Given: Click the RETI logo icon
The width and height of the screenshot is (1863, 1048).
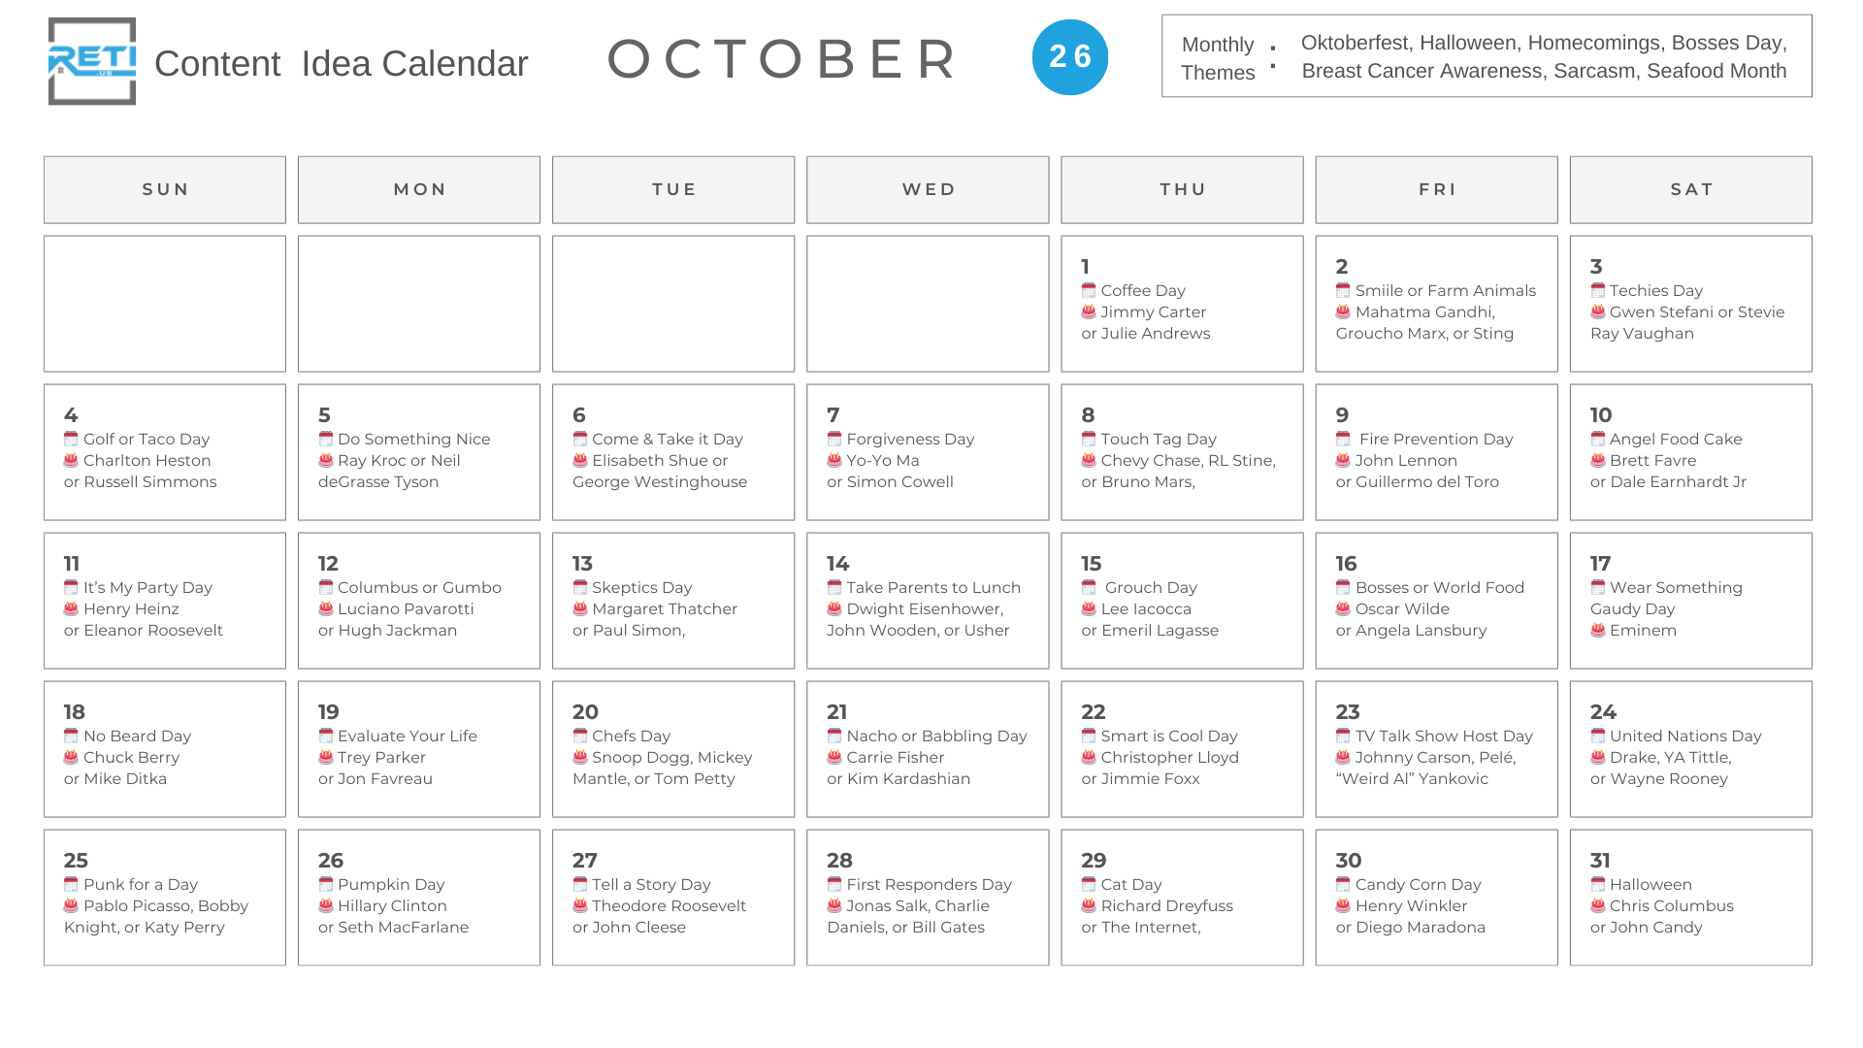Looking at the screenshot, I should [x=92, y=61].
